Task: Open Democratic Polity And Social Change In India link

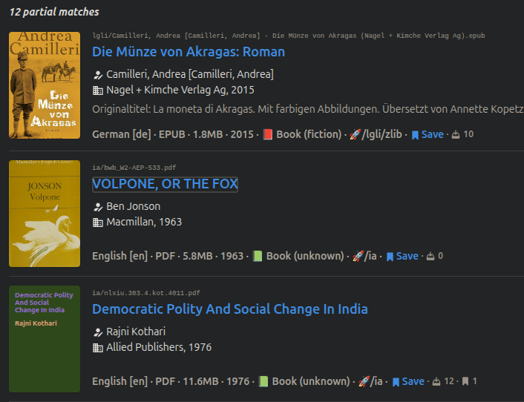Action: [230, 309]
